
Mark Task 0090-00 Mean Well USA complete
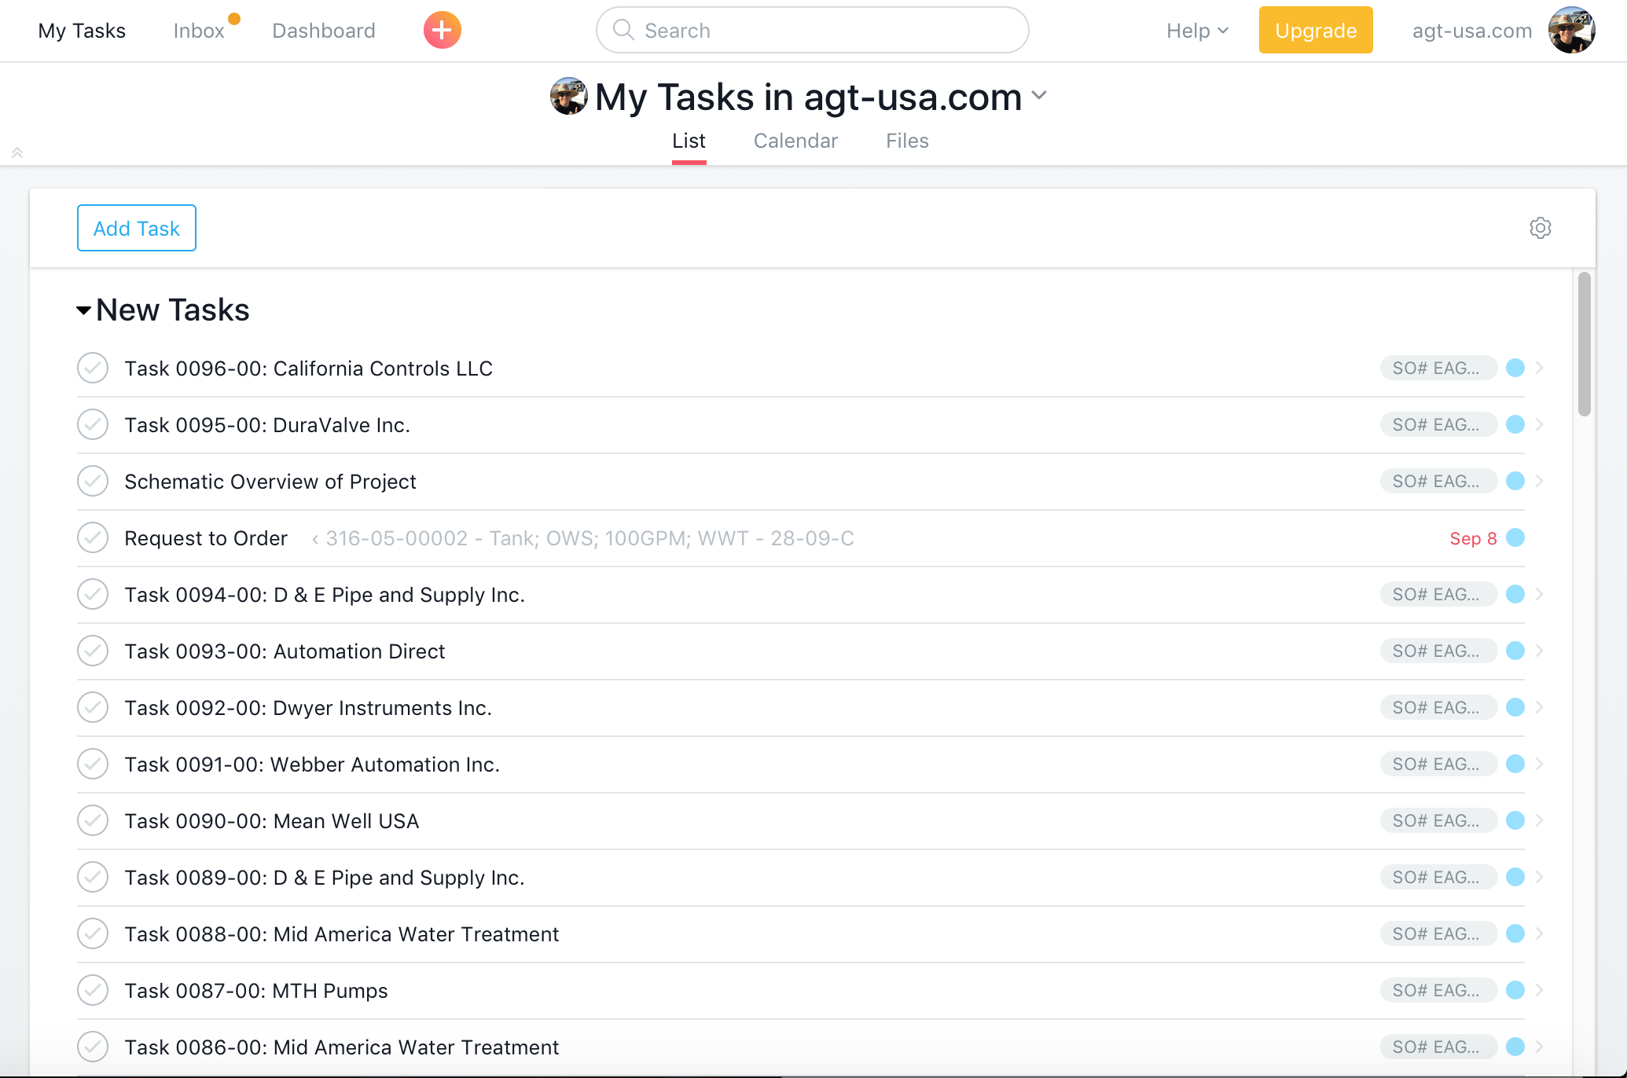(93, 820)
